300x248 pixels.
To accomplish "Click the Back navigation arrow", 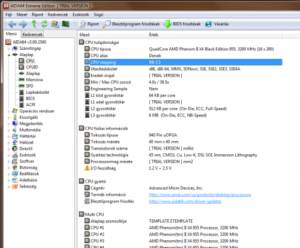I will [12, 24].
